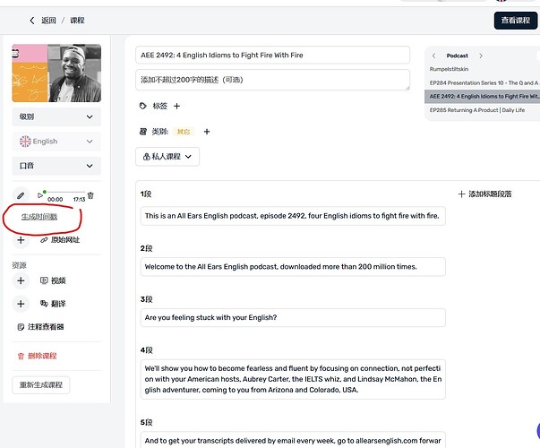Screen dimensions: 540x448
Task: Add a category next to 其它
Action: point(206,132)
